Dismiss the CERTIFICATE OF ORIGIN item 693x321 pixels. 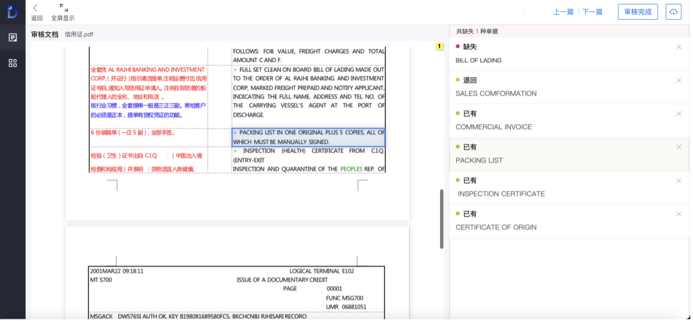tap(679, 214)
